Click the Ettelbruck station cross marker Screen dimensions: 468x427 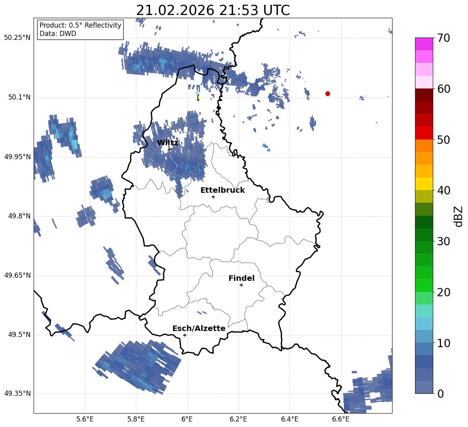[213, 197]
